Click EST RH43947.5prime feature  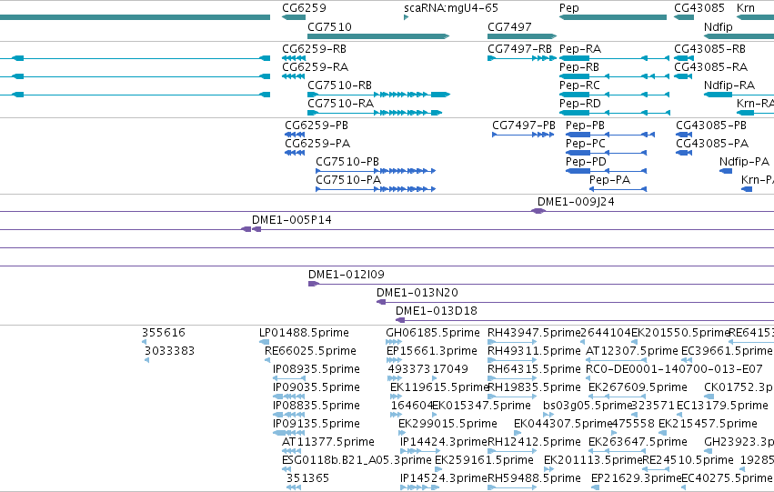click(512, 342)
